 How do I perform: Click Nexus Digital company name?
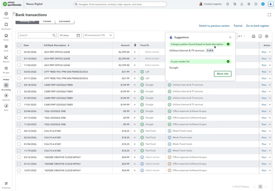coord(34,4)
